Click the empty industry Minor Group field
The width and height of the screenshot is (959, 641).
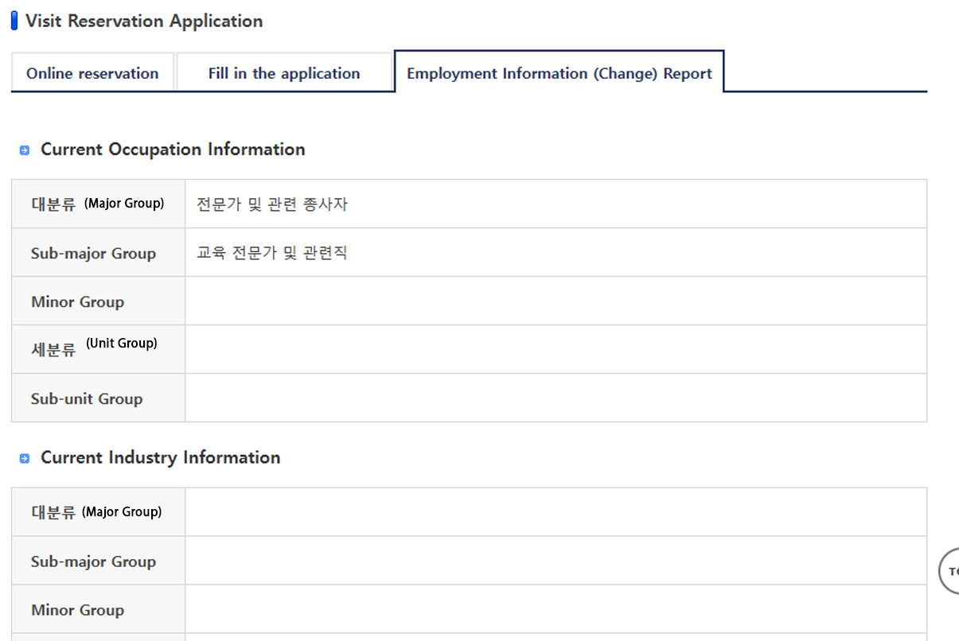[556, 609]
